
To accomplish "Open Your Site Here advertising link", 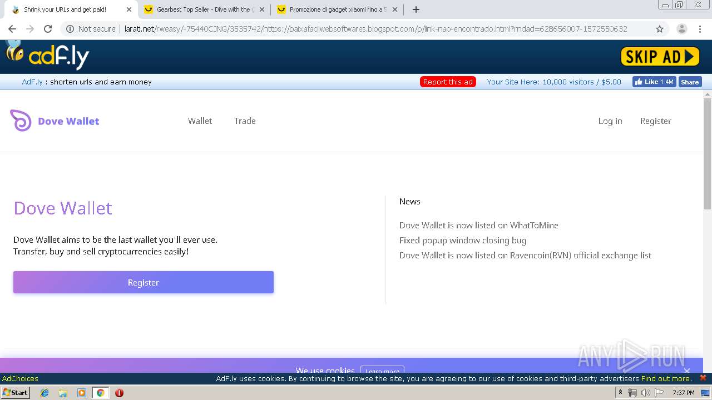I will click(554, 82).
